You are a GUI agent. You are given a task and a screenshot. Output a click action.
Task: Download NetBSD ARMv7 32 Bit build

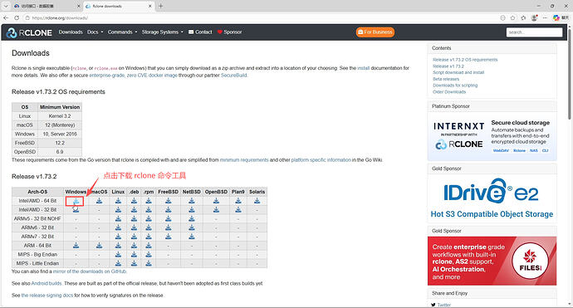192,237
